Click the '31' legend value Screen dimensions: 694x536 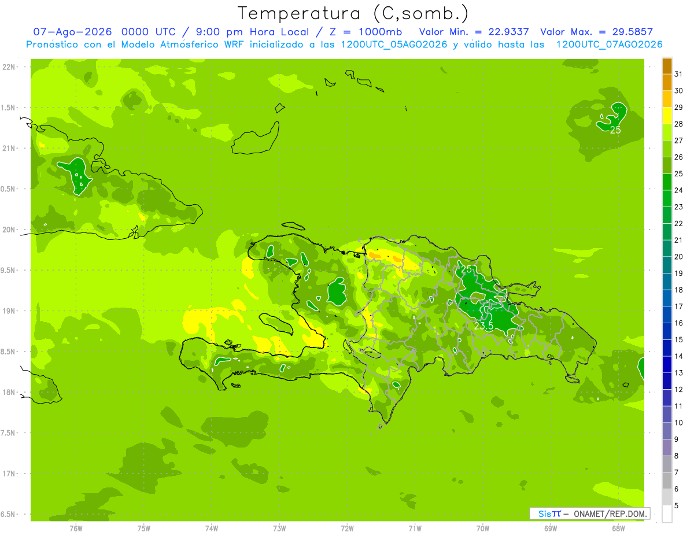(x=679, y=74)
